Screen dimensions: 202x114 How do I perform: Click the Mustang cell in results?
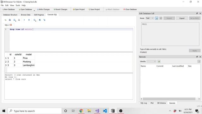click(29, 62)
